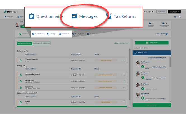This screenshot has height=114, width=186.
Task: Open options for Instructions row
Action: pos(124,88)
